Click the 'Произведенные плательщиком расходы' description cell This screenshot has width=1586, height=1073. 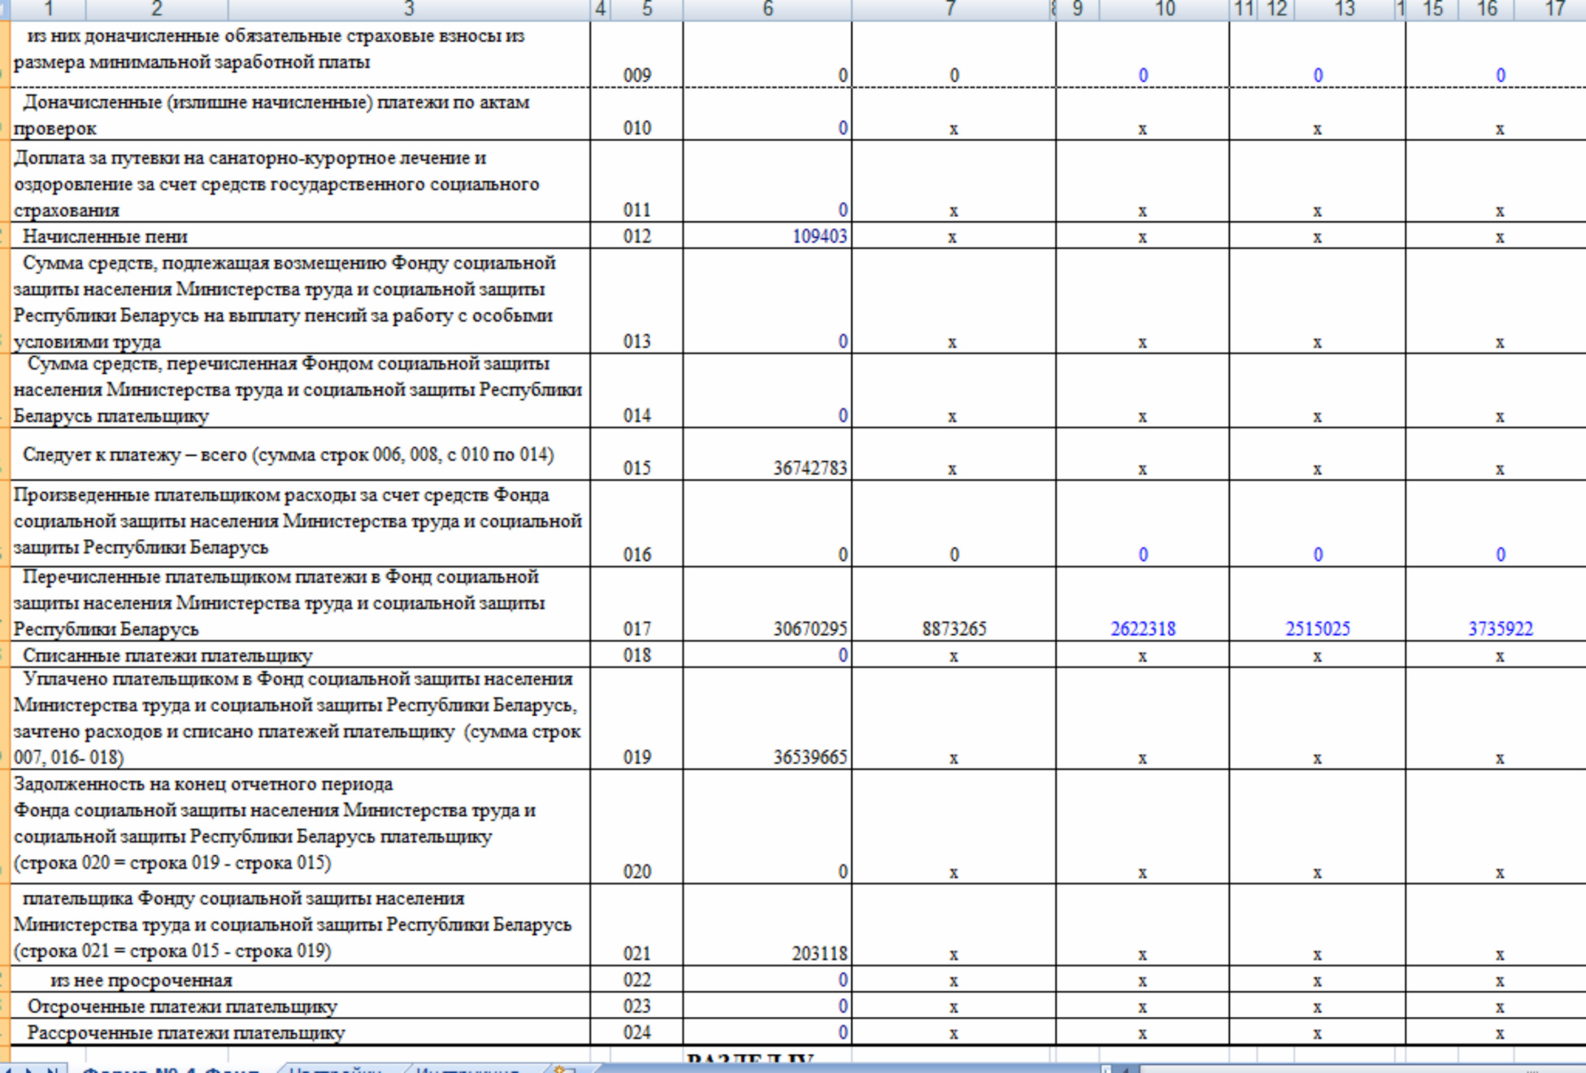point(300,524)
